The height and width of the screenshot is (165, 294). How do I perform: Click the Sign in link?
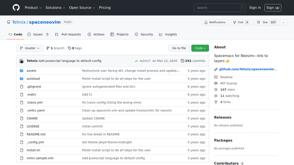(x=255, y=8)
